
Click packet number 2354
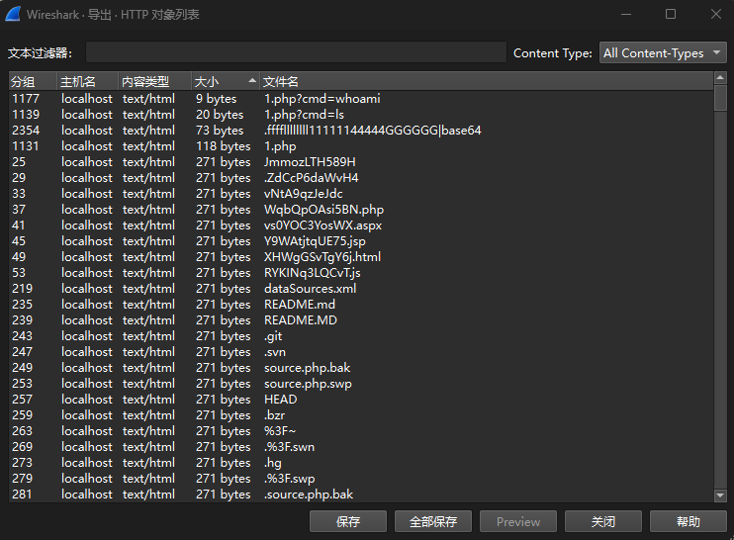pyautogui.click(x=26, y=131)
